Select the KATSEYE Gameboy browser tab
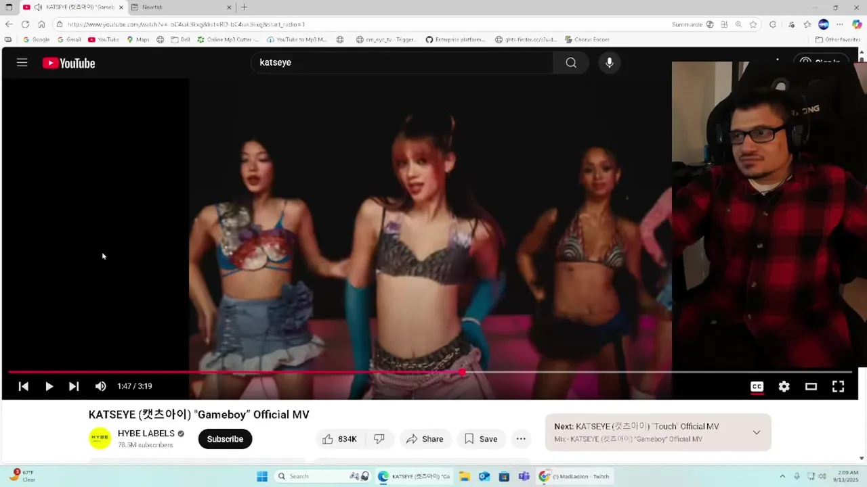 [73, 7]
